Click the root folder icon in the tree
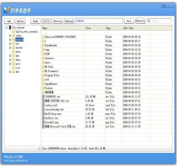The width and height of the screenshot is (177, 166). click(13, 68)
